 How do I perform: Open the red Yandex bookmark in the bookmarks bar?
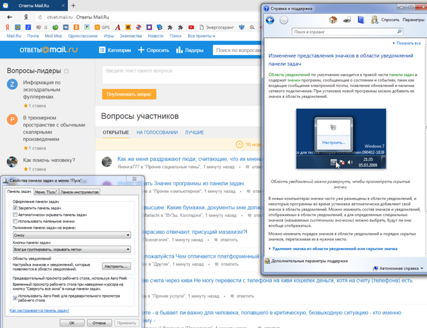click(7, 27)
